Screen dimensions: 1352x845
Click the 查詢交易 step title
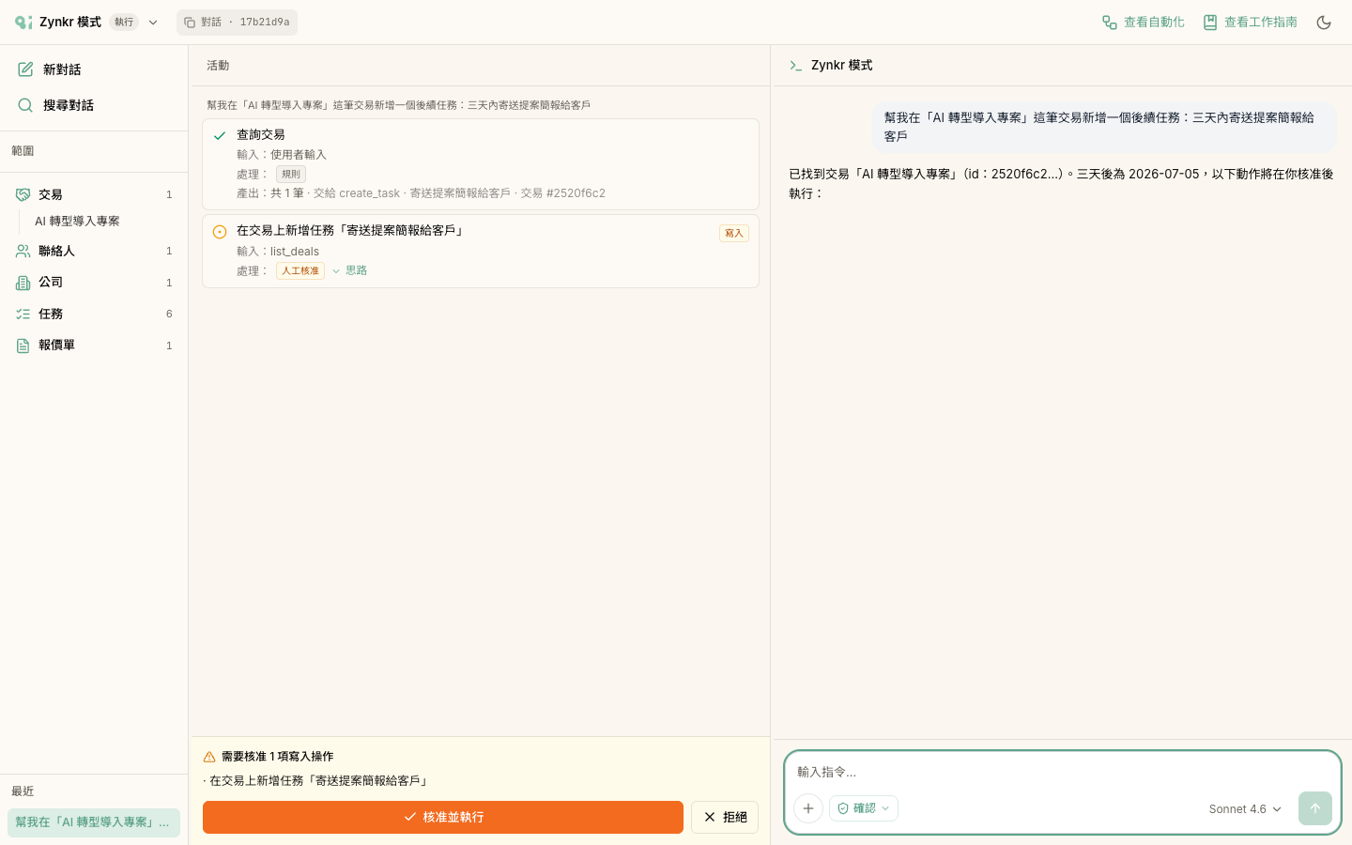[x=261, y=135]
